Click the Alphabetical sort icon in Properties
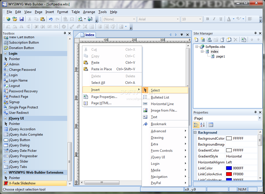 pyautogui.click(x=203, y=125)
